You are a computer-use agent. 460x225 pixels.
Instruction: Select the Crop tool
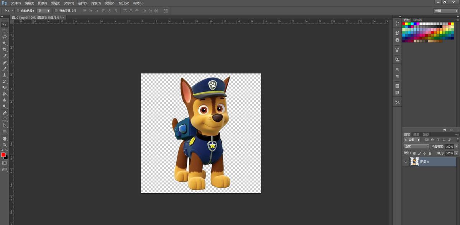click(5, 50)
